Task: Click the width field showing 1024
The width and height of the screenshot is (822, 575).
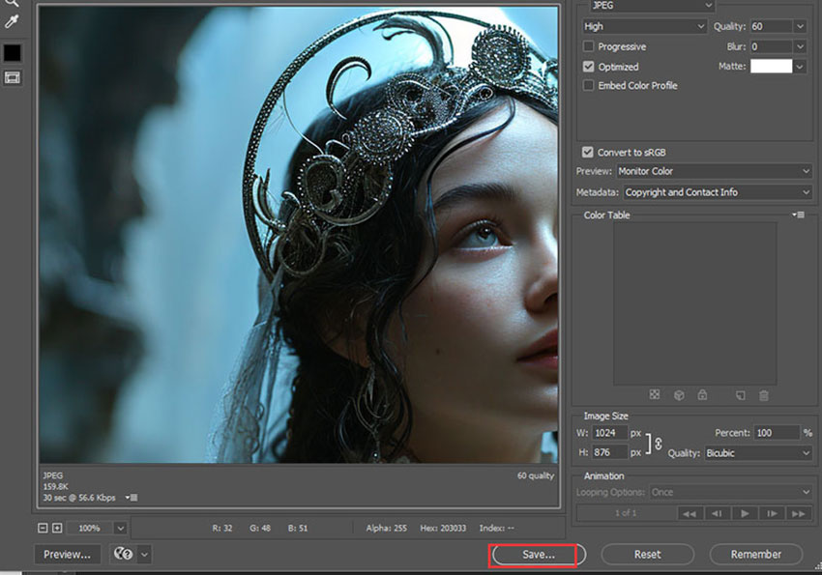Action: point(610,433)
